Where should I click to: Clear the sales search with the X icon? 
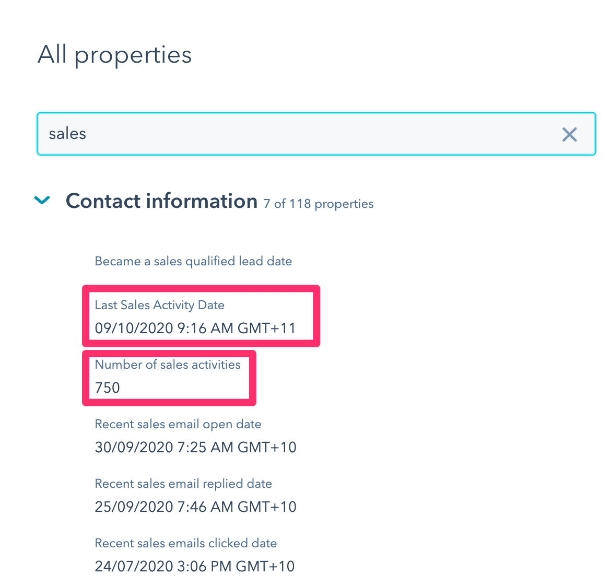pos(569,135)
